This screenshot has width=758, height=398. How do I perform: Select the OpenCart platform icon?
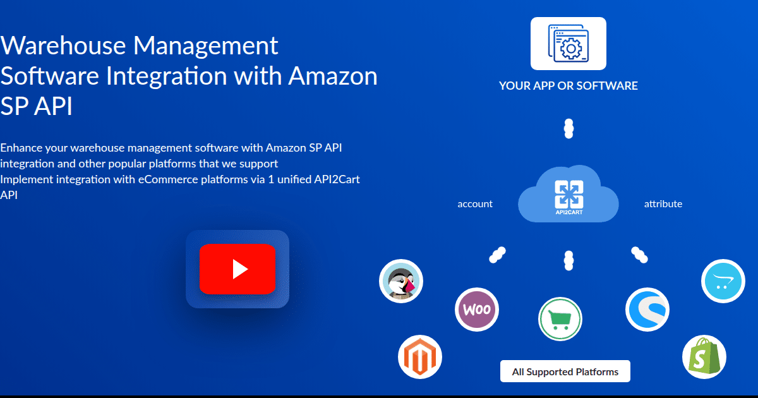723,281
